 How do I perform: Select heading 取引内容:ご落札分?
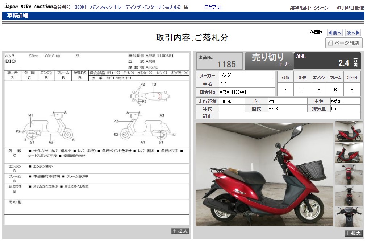tap(192, 37)
